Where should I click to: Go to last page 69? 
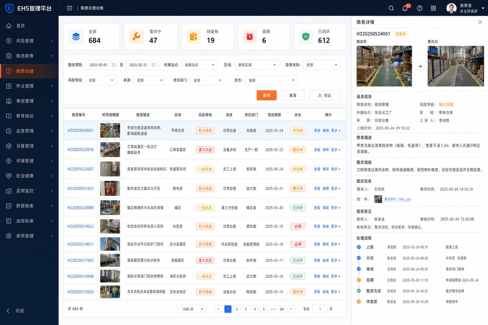pos(282,309)
